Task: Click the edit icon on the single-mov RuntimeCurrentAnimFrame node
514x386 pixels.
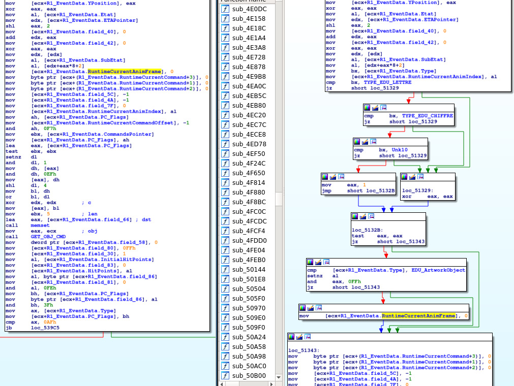Action: coord(311,308)
